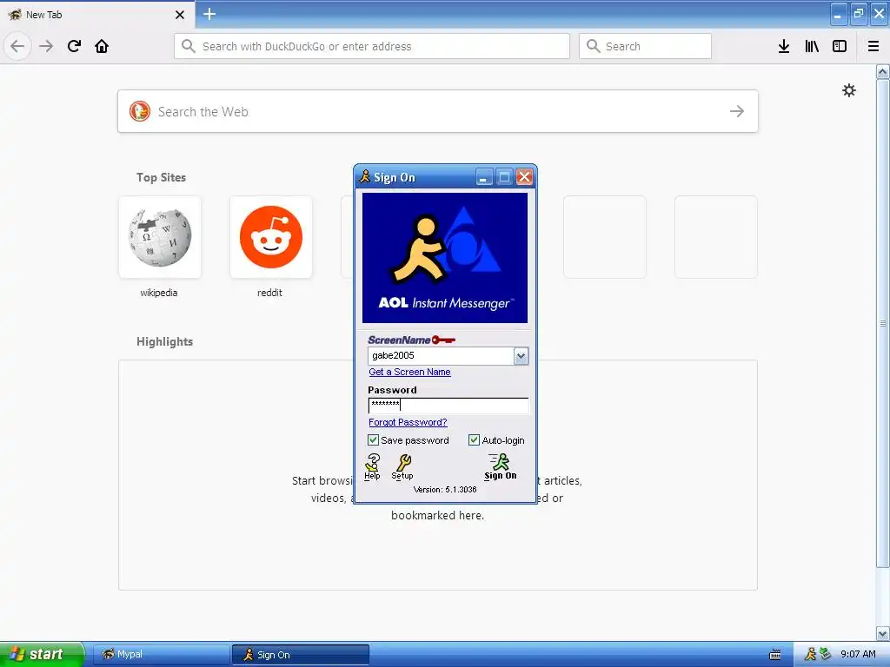Click the page scrollbar down arrow
Viewport: 890px width, 667px height.
pos(883,633)
